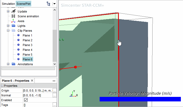This screenshot has height=107, width=183.
Task: Select Plane 5 clip plane
Action: click(x=28, y=54)
